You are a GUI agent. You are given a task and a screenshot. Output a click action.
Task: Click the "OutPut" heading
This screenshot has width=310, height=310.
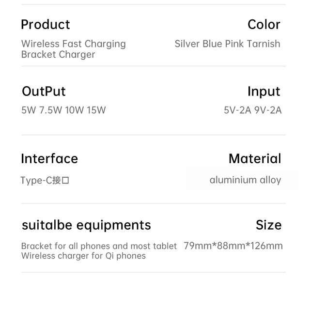point(44,91)
